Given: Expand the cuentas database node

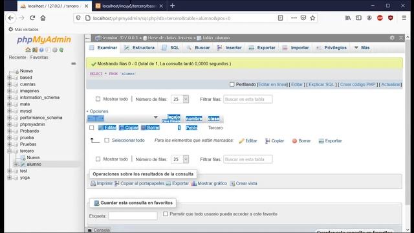Looking at the screenshot, I should (x=9, y=84).
